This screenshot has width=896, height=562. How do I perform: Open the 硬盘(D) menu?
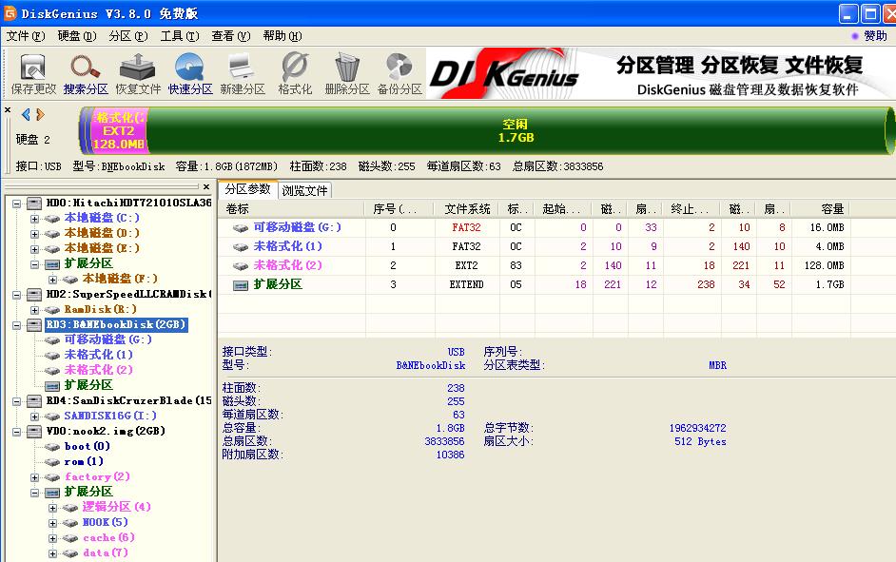[x=77, y=36]
